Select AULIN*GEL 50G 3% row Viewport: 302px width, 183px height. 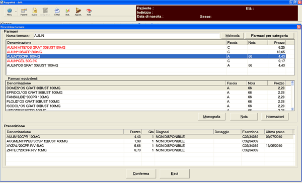pyautogui.click(x=146, y=61)
